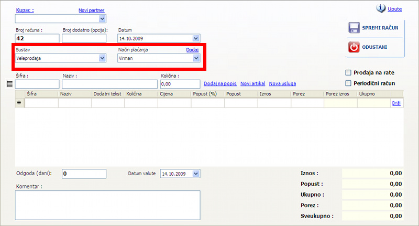Click the Iznos total value 0,00
419x226 pixels.
396,174
